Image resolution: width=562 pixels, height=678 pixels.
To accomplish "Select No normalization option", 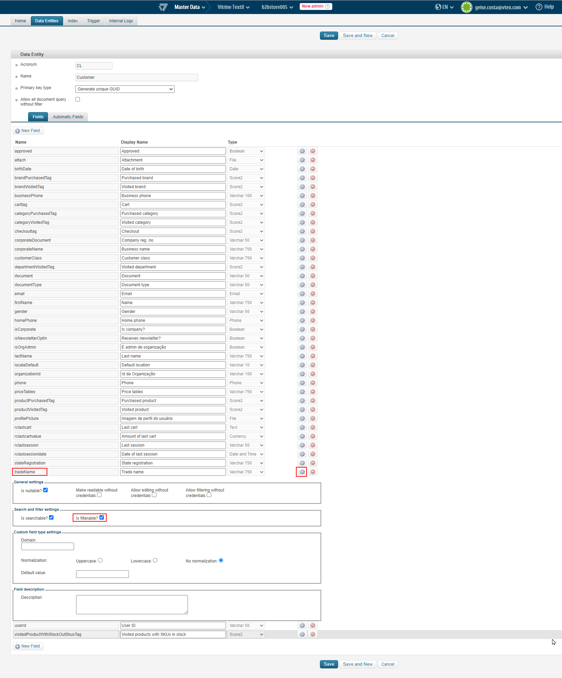I will coord(221,560).
